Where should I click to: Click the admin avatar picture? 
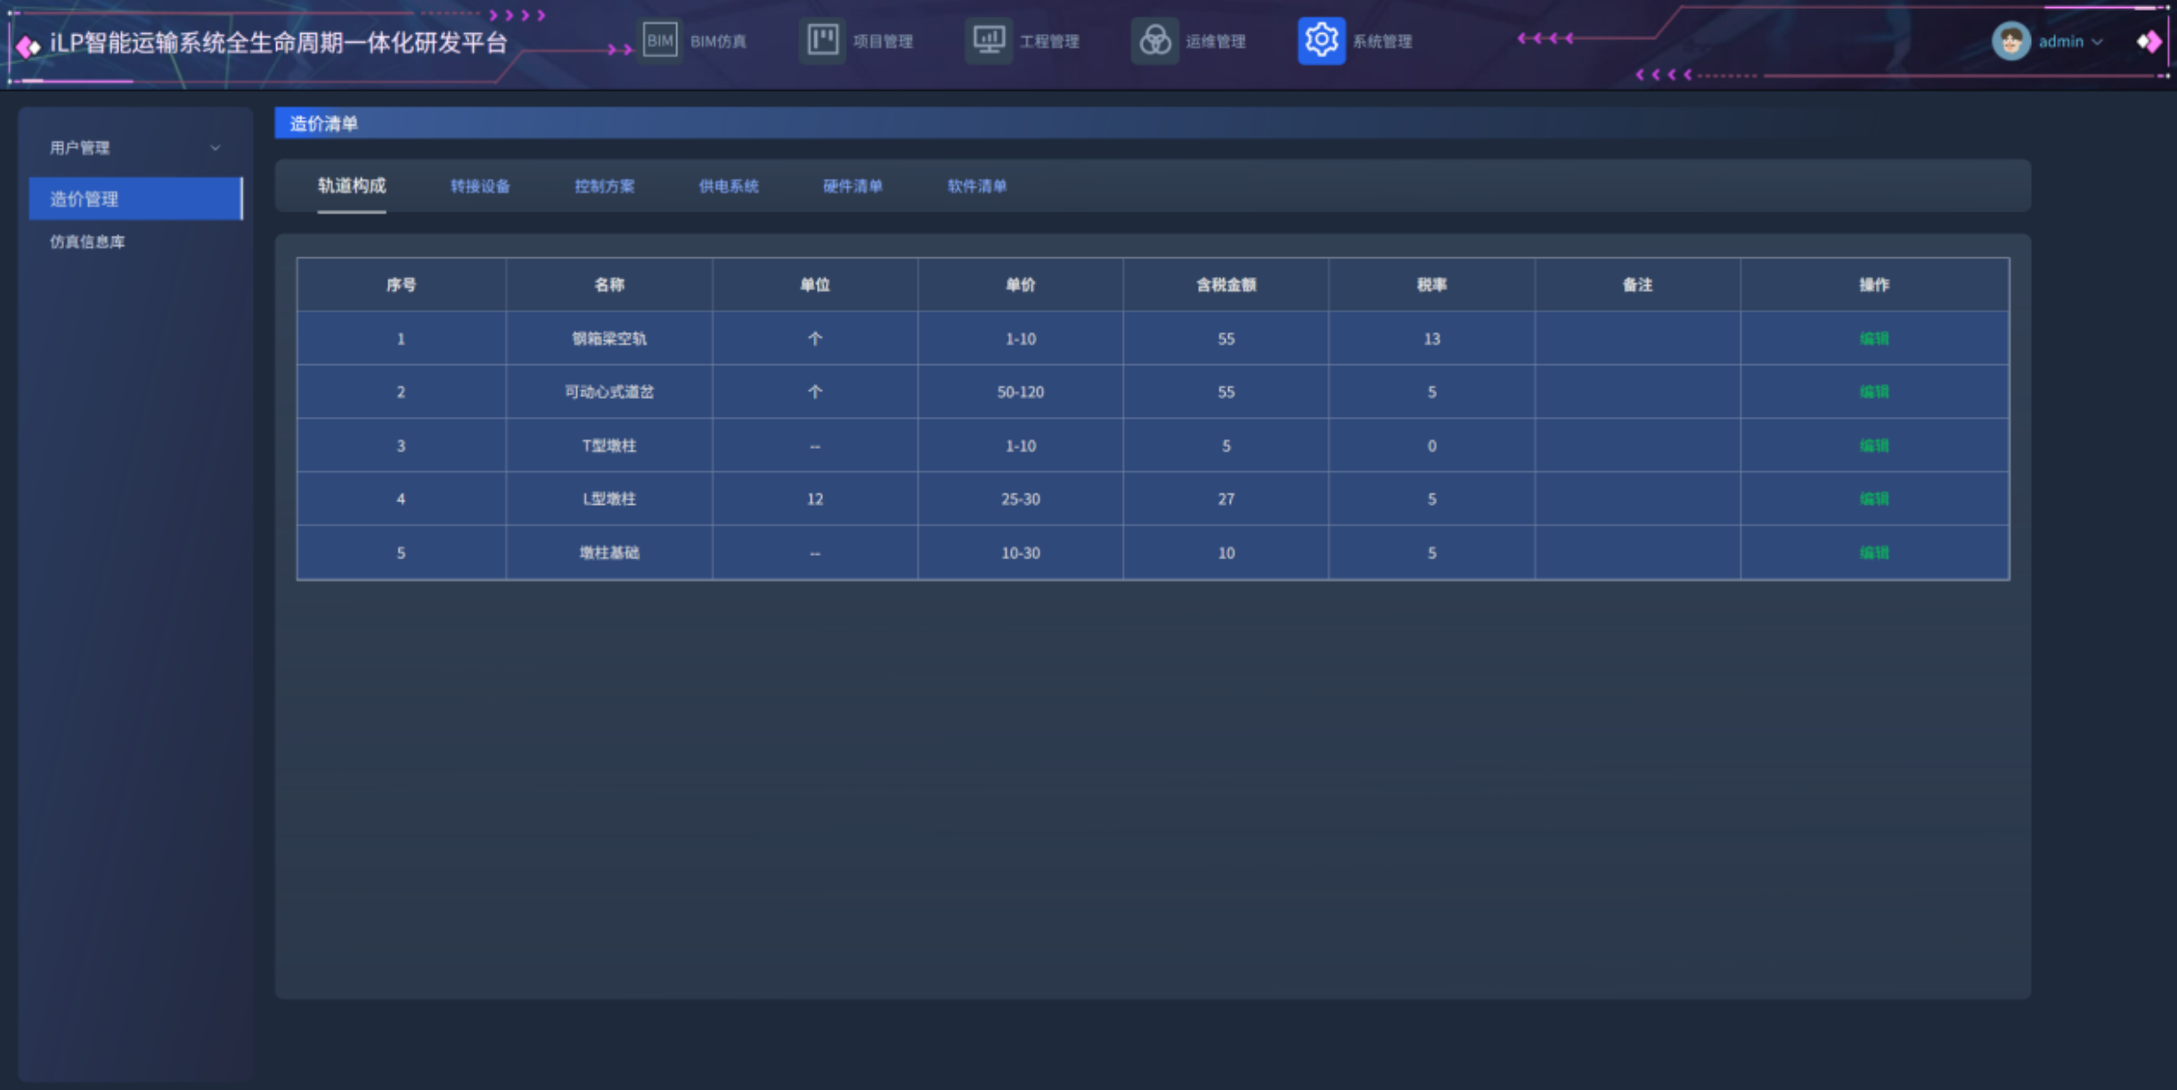tap(2010, 41)
